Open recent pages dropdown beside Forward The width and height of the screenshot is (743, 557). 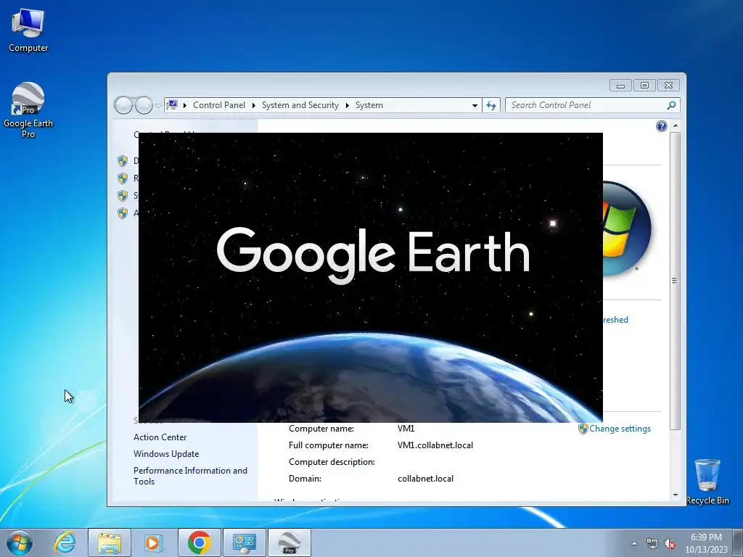coord(158,106)
